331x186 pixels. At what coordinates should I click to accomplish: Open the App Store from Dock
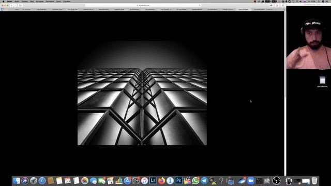pos(127,181)
